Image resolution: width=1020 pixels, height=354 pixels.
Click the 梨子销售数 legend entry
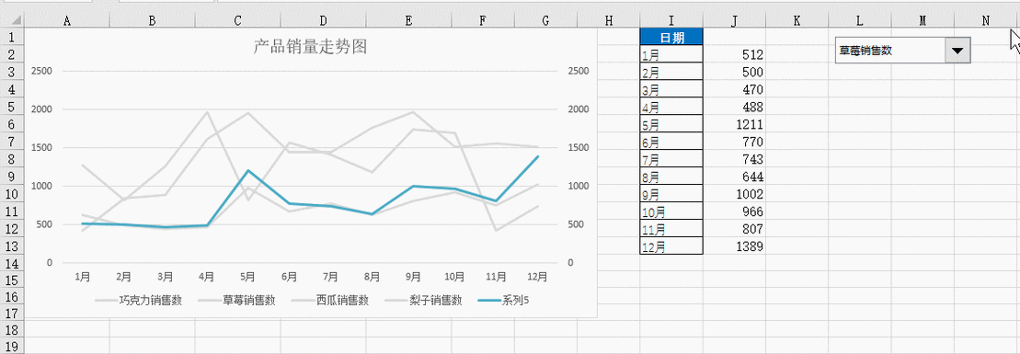(x=423, y=300)
